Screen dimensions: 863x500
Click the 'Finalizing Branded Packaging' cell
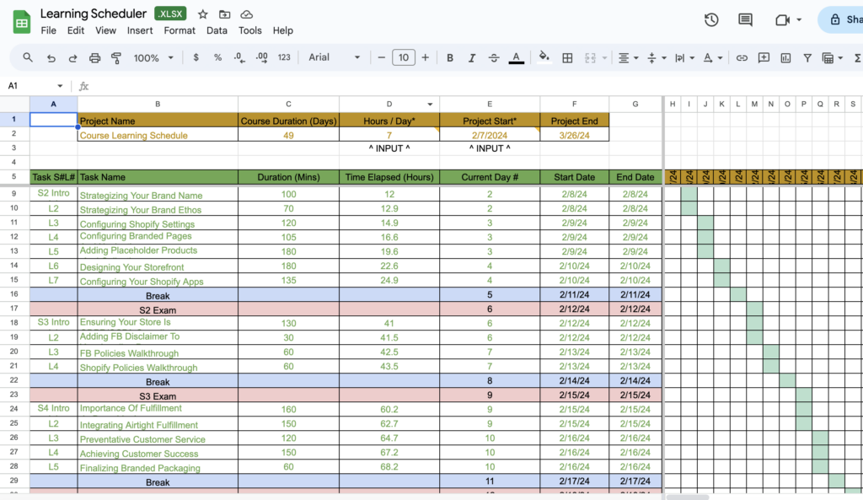158,467
